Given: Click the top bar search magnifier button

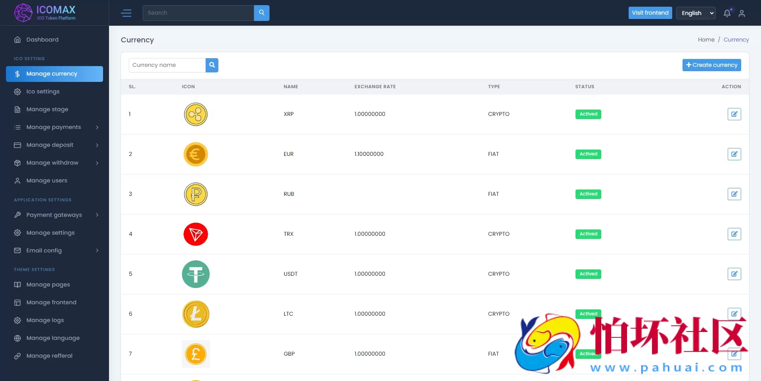Looking at the screenshot, I should click(262, 13).
